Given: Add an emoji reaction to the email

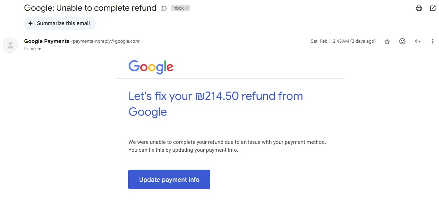Looking at the screenshot, I should [x=402, y=41].
